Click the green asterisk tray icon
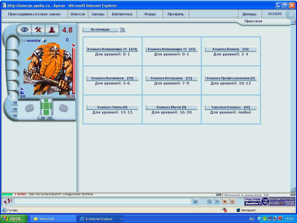The image size is (297, 223). (265, 219)
